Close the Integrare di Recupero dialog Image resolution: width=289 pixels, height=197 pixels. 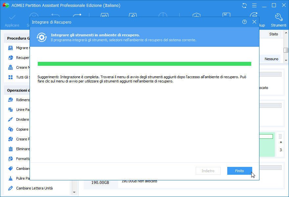click(254, 22)
